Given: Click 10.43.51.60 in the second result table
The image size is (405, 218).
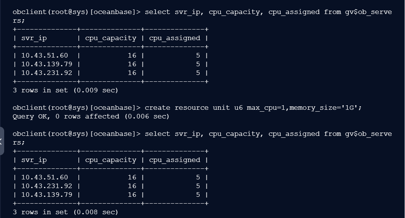Looking at the screenshot, I should tap(45, 178).
